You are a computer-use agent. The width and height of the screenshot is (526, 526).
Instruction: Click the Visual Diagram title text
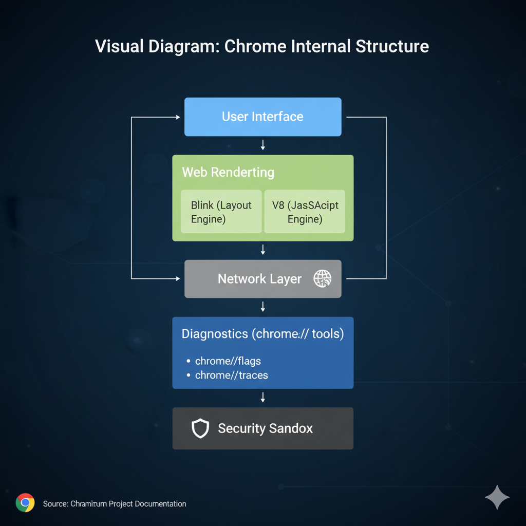coord(261,46)
